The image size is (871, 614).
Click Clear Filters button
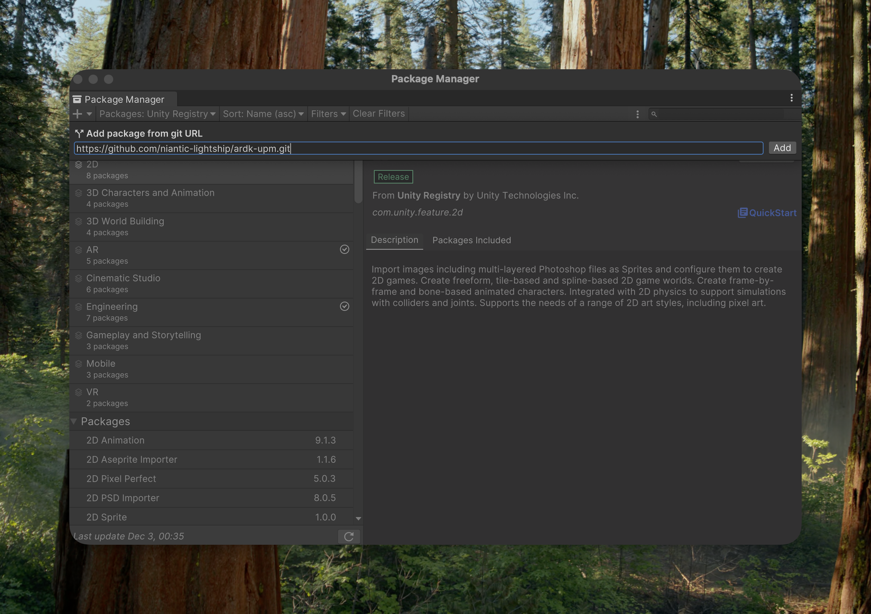pos(379,114)
